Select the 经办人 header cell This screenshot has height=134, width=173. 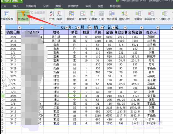point(151,32)
